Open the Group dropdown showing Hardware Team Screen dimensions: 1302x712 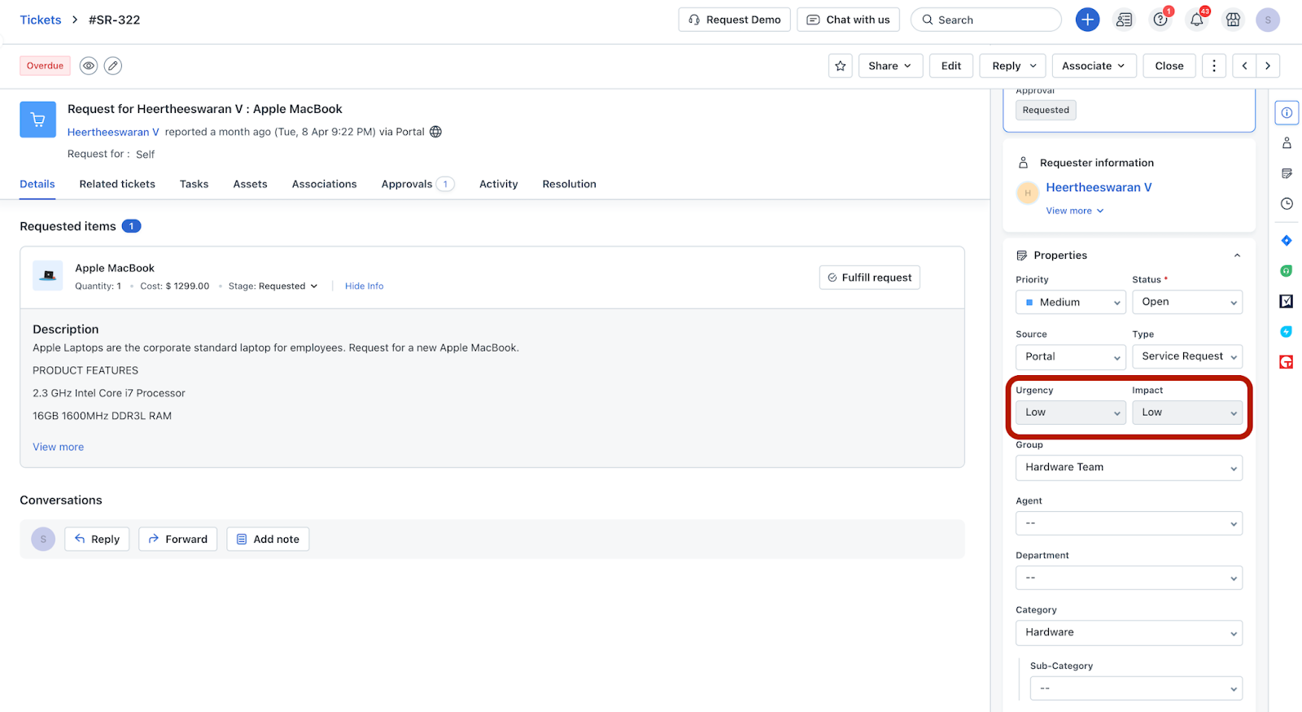pos(1129,468)
